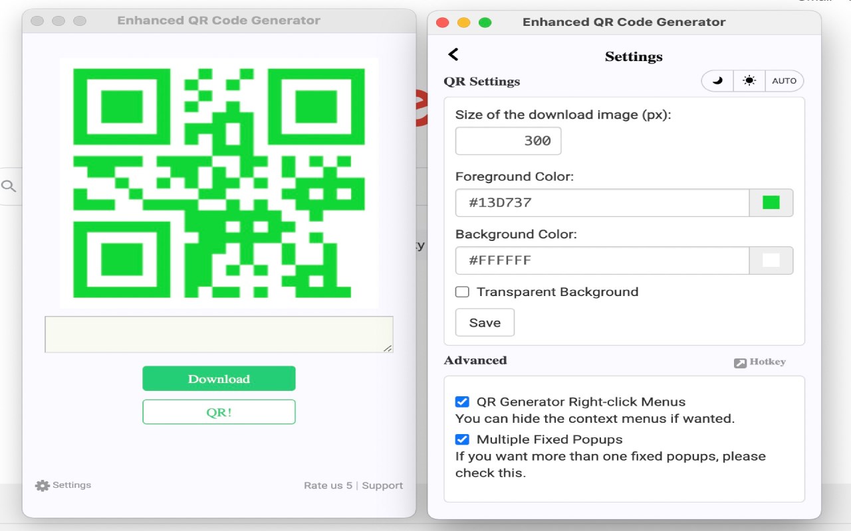Uncheck QR Generator Right-click Menus
This screenshot has width=851, height=531.
click(x=462, y=402)
